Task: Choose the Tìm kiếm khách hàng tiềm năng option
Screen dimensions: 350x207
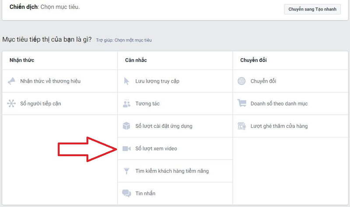Action: tap(172, 171)
